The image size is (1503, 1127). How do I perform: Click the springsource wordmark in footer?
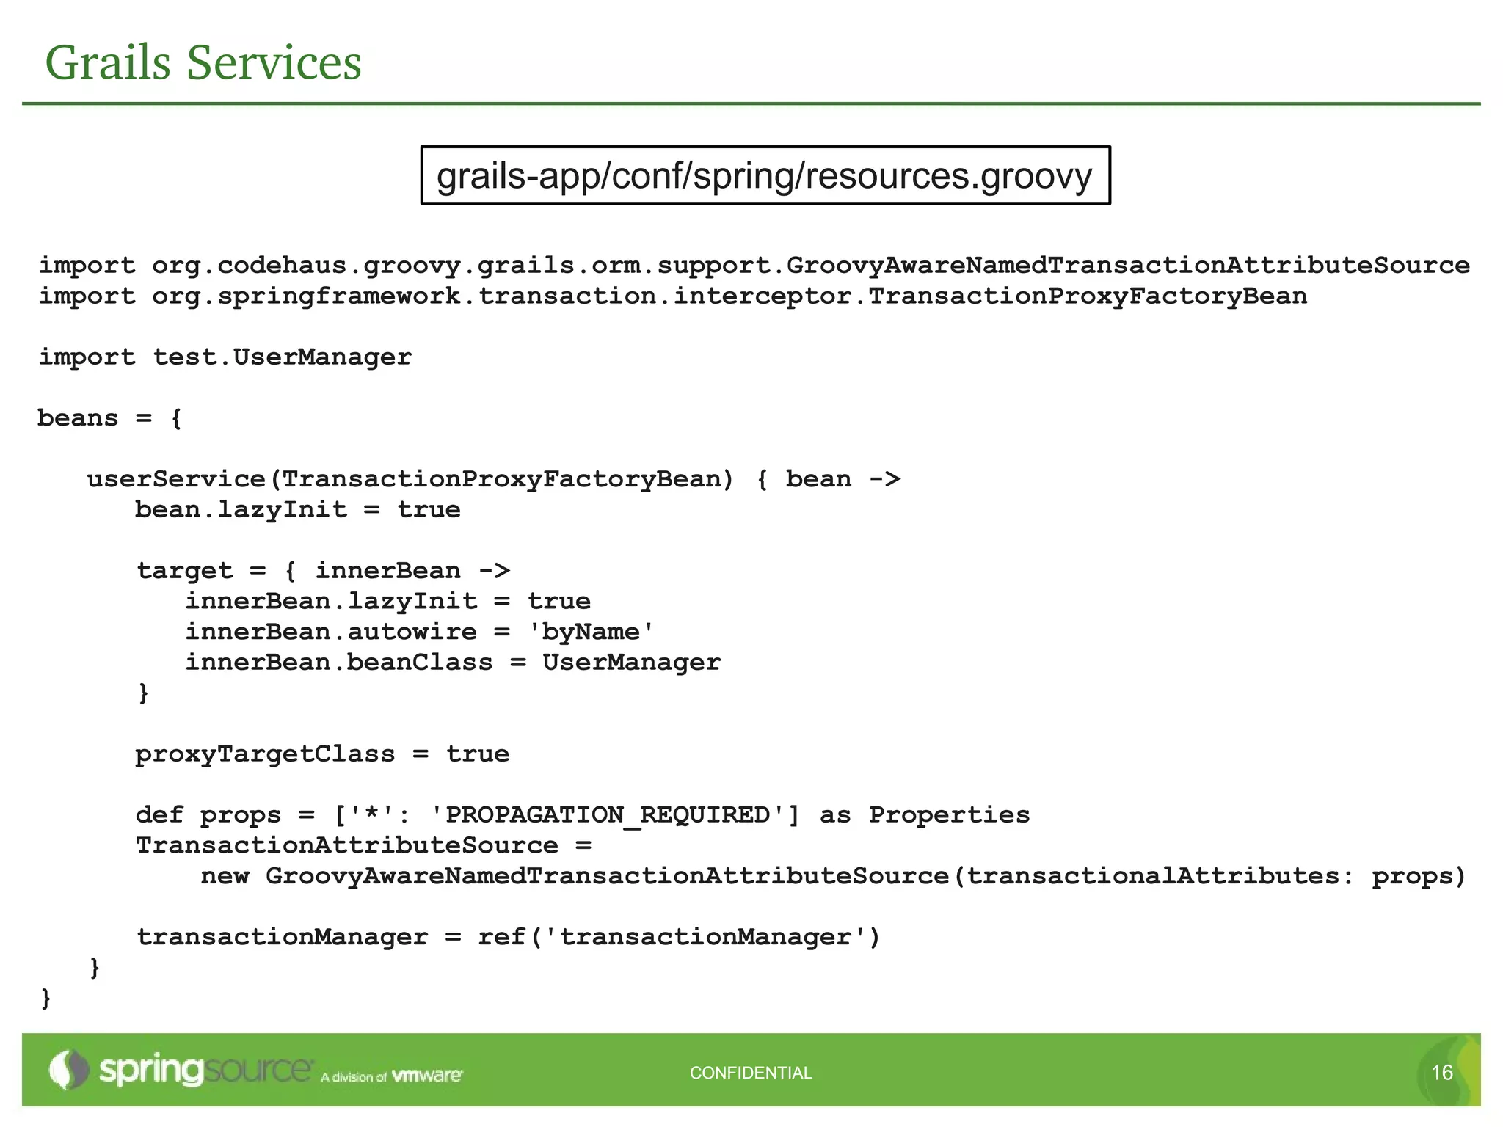click(205, 1070)
